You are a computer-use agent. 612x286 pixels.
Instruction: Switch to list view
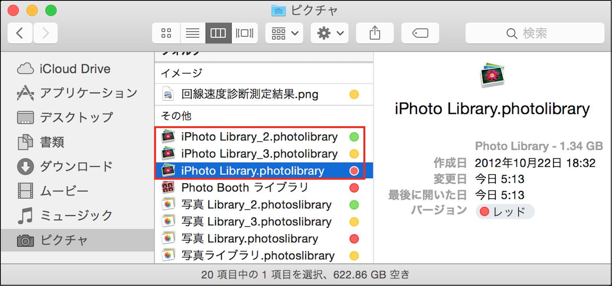193,33
